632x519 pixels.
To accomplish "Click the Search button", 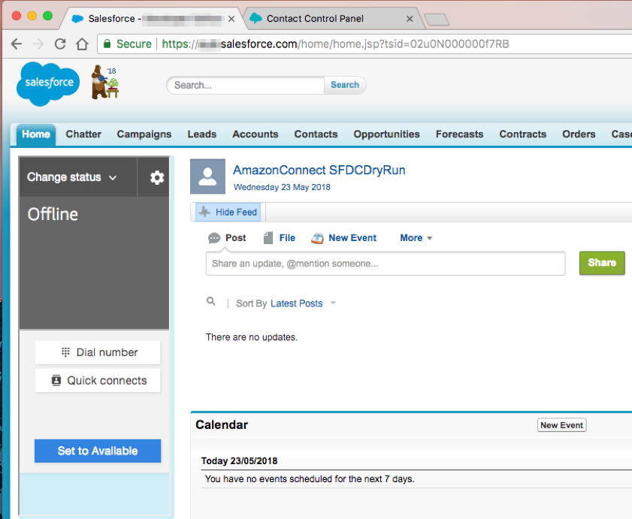I will pyautogui.click(x=345, y=85).
